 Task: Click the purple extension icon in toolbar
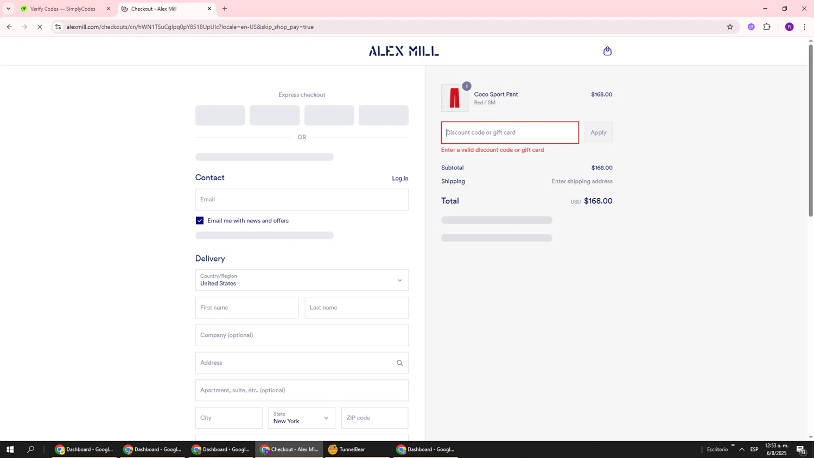click(x=751, y=27)
